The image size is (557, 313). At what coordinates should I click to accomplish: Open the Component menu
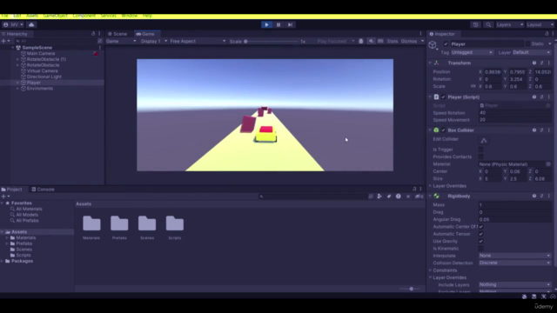84,16
